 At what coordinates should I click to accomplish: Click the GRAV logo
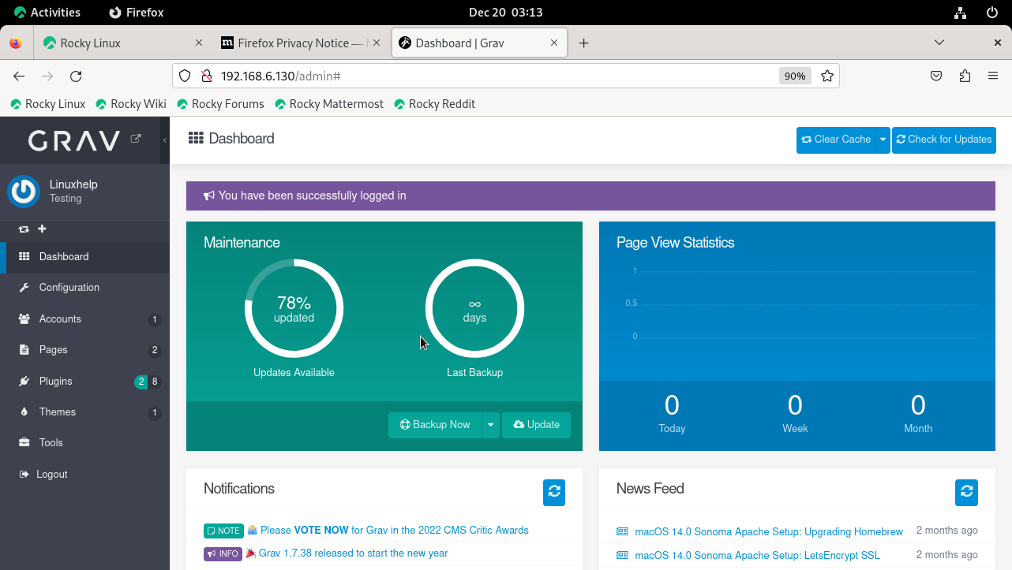pos(74,140)
